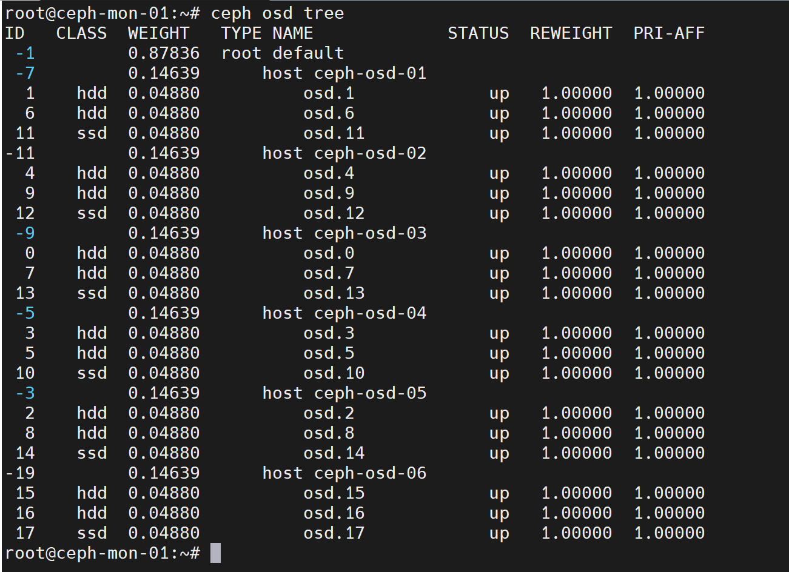Select the osd.14 name
The width and height of the screenshot is (789, 572).
(x=334, y=453)
